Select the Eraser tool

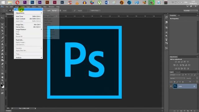(x=2, y=50)
